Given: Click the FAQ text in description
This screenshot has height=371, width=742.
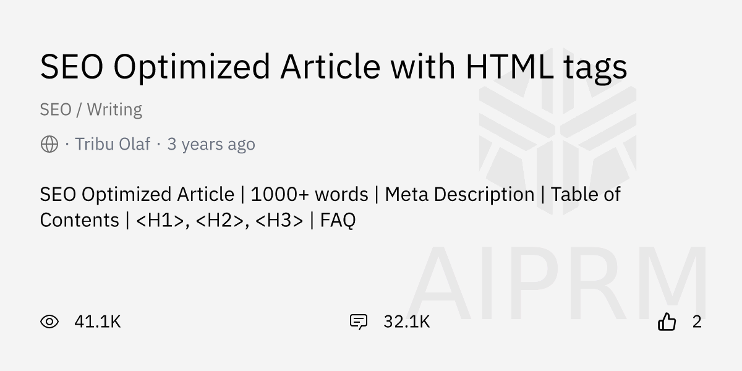Looking at the screenshot, I should pos(338,220).
